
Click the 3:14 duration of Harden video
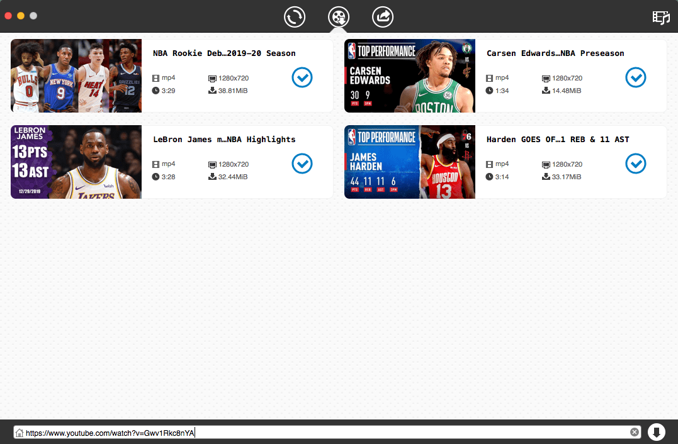click(x=502, y=177)
